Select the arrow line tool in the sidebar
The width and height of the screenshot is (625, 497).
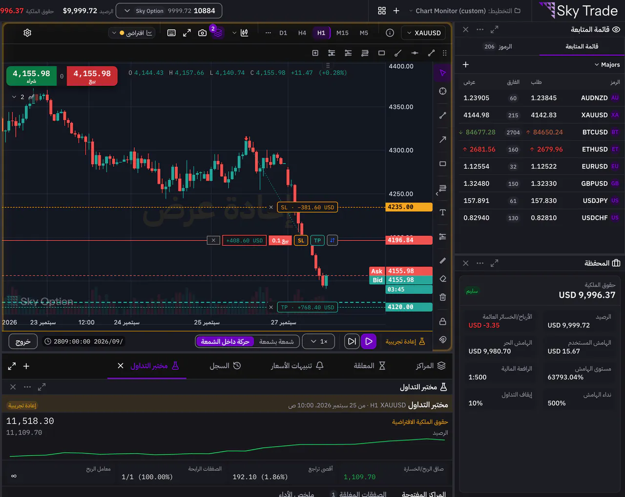click(x=443, y=139)
